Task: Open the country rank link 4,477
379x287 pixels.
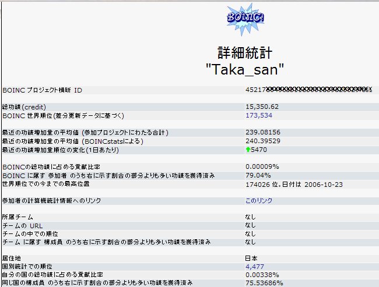Action: pos(255,267)
